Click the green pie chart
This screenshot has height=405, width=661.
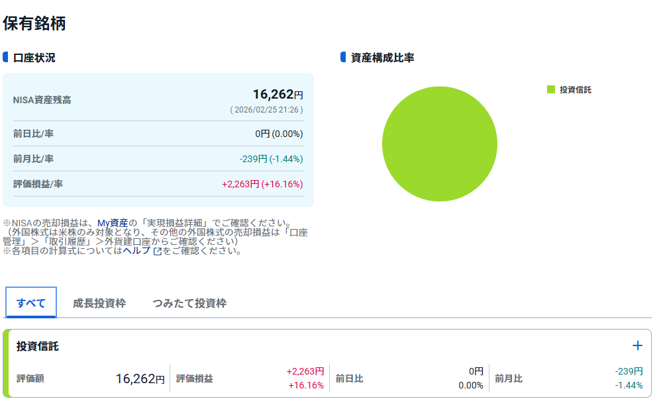pos(439,144)
